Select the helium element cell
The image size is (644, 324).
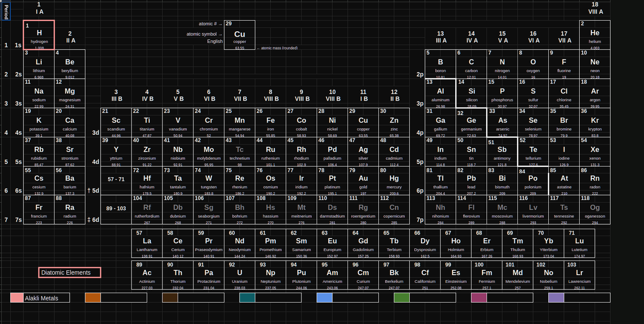(594, 35)
